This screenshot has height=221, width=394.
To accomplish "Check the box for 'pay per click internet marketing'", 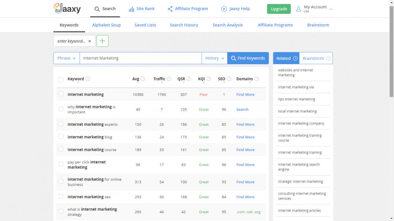I will tap(61, 164).
